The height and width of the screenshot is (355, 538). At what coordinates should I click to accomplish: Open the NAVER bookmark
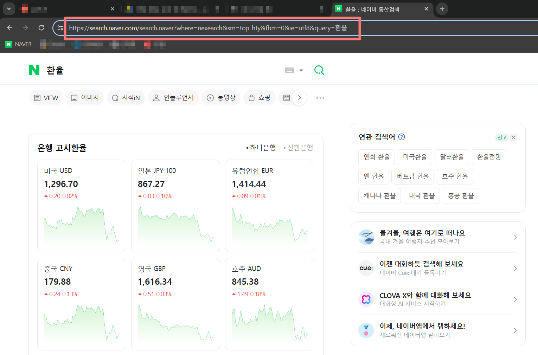tap(19, 44)
